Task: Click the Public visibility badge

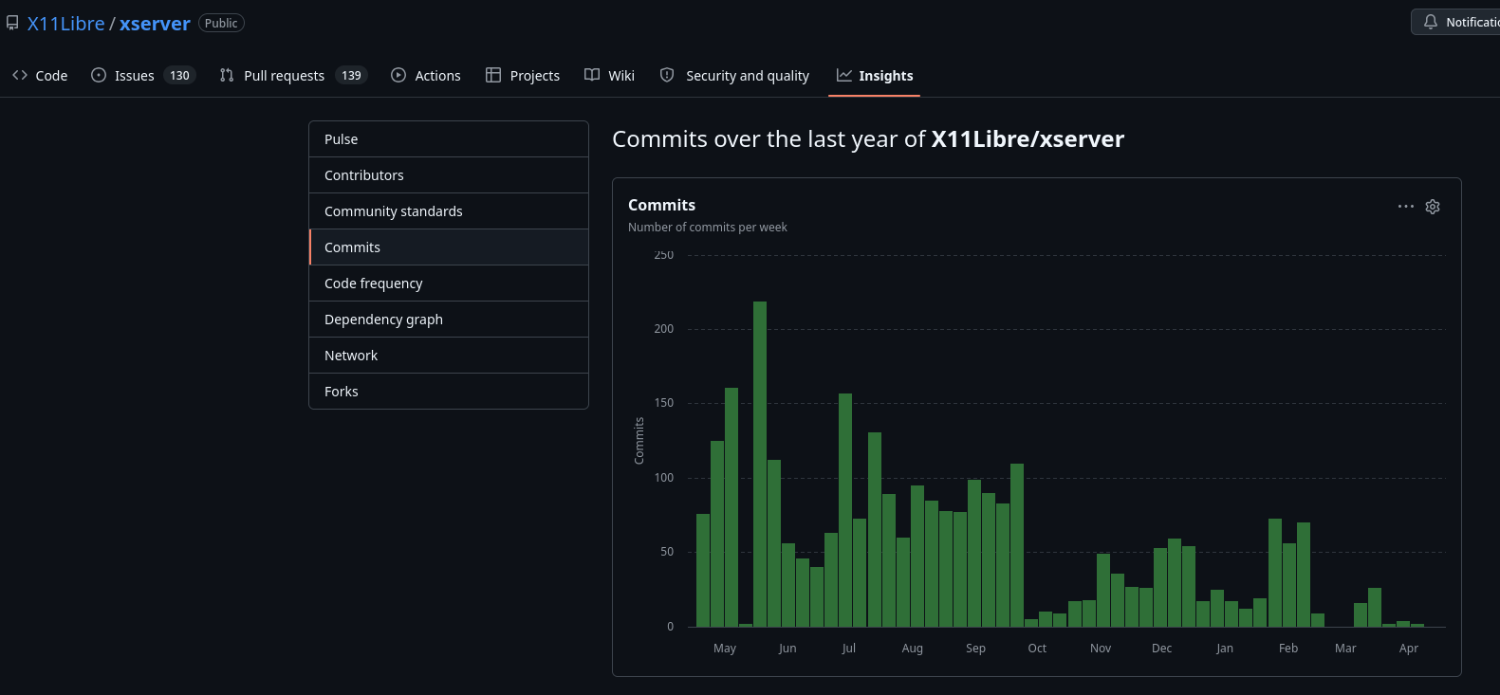Action: (221, 23)
